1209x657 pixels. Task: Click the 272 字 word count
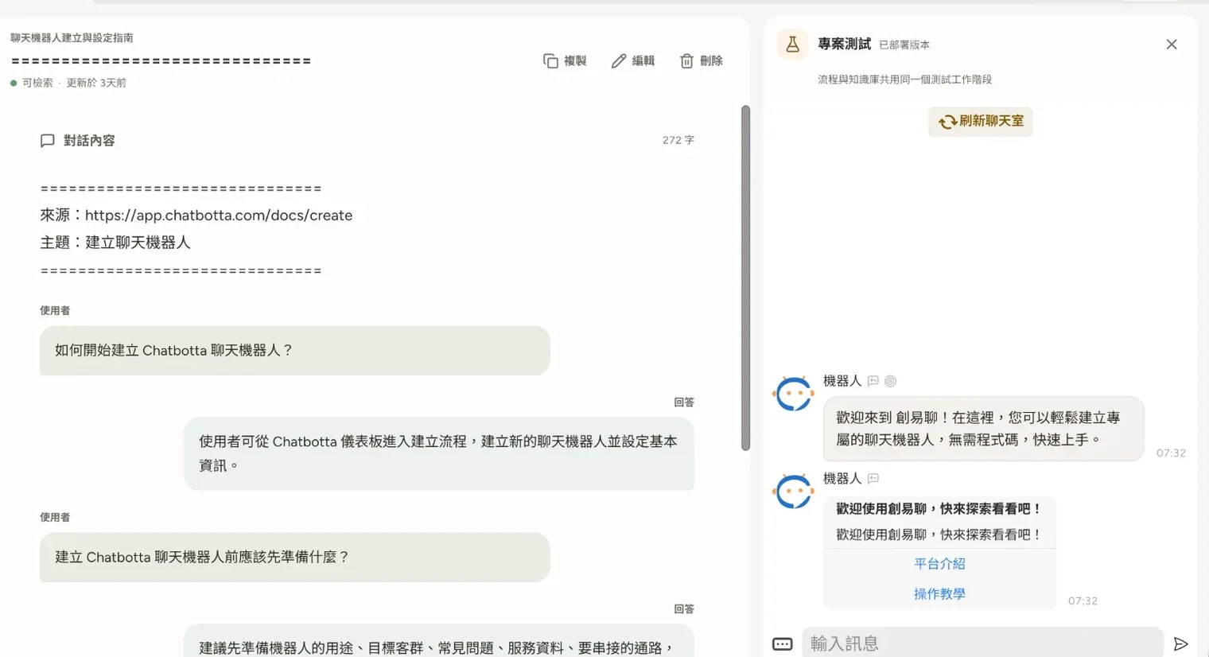coord(678,140)
